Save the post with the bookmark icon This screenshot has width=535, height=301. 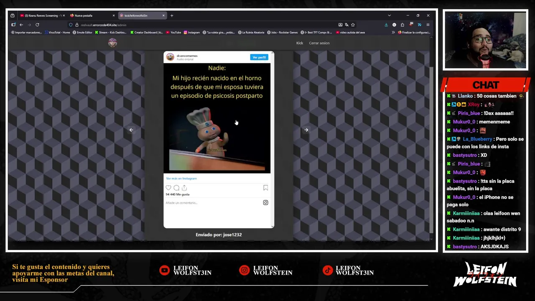(265, 188)
